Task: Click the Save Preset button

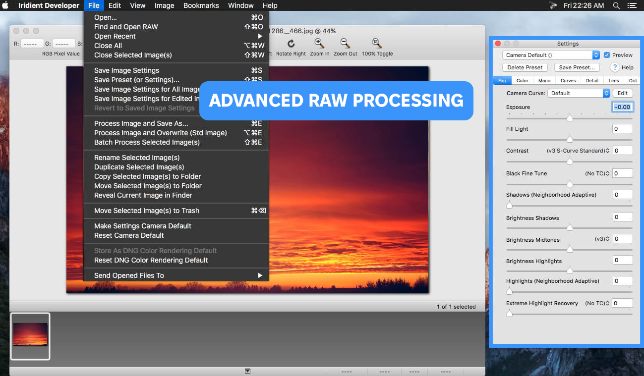Action: [577, 67]
